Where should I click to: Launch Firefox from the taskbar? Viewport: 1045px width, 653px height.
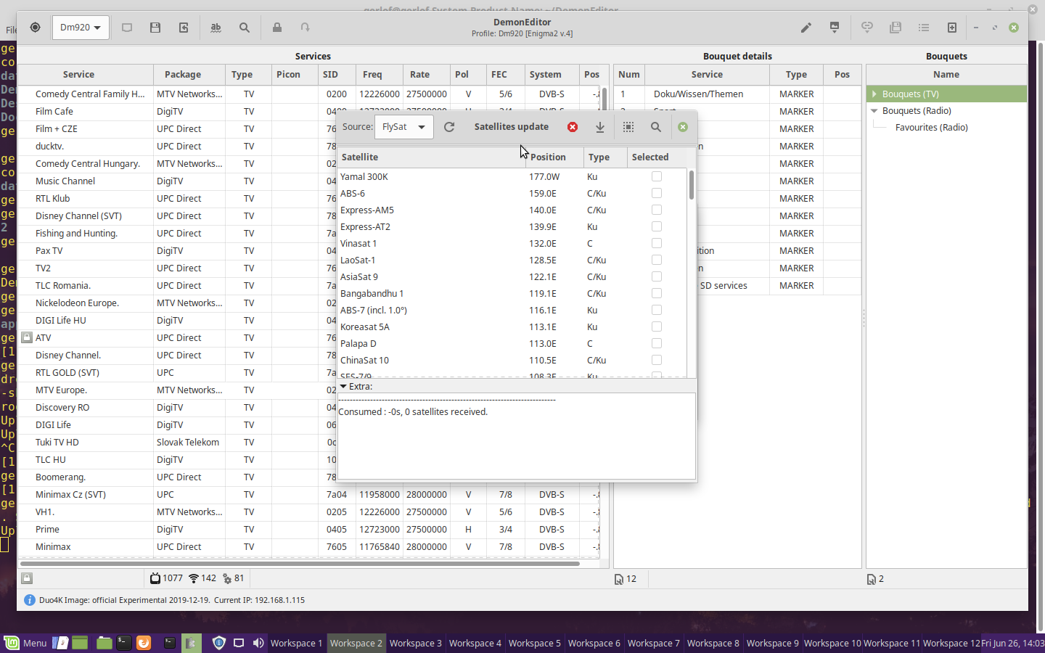coord(144,643)
